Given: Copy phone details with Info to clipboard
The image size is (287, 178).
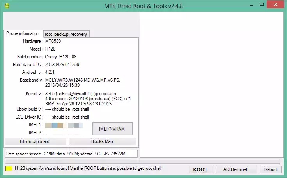Looking at the screenshot, I should pyautogui.click(x=35, y=141).
